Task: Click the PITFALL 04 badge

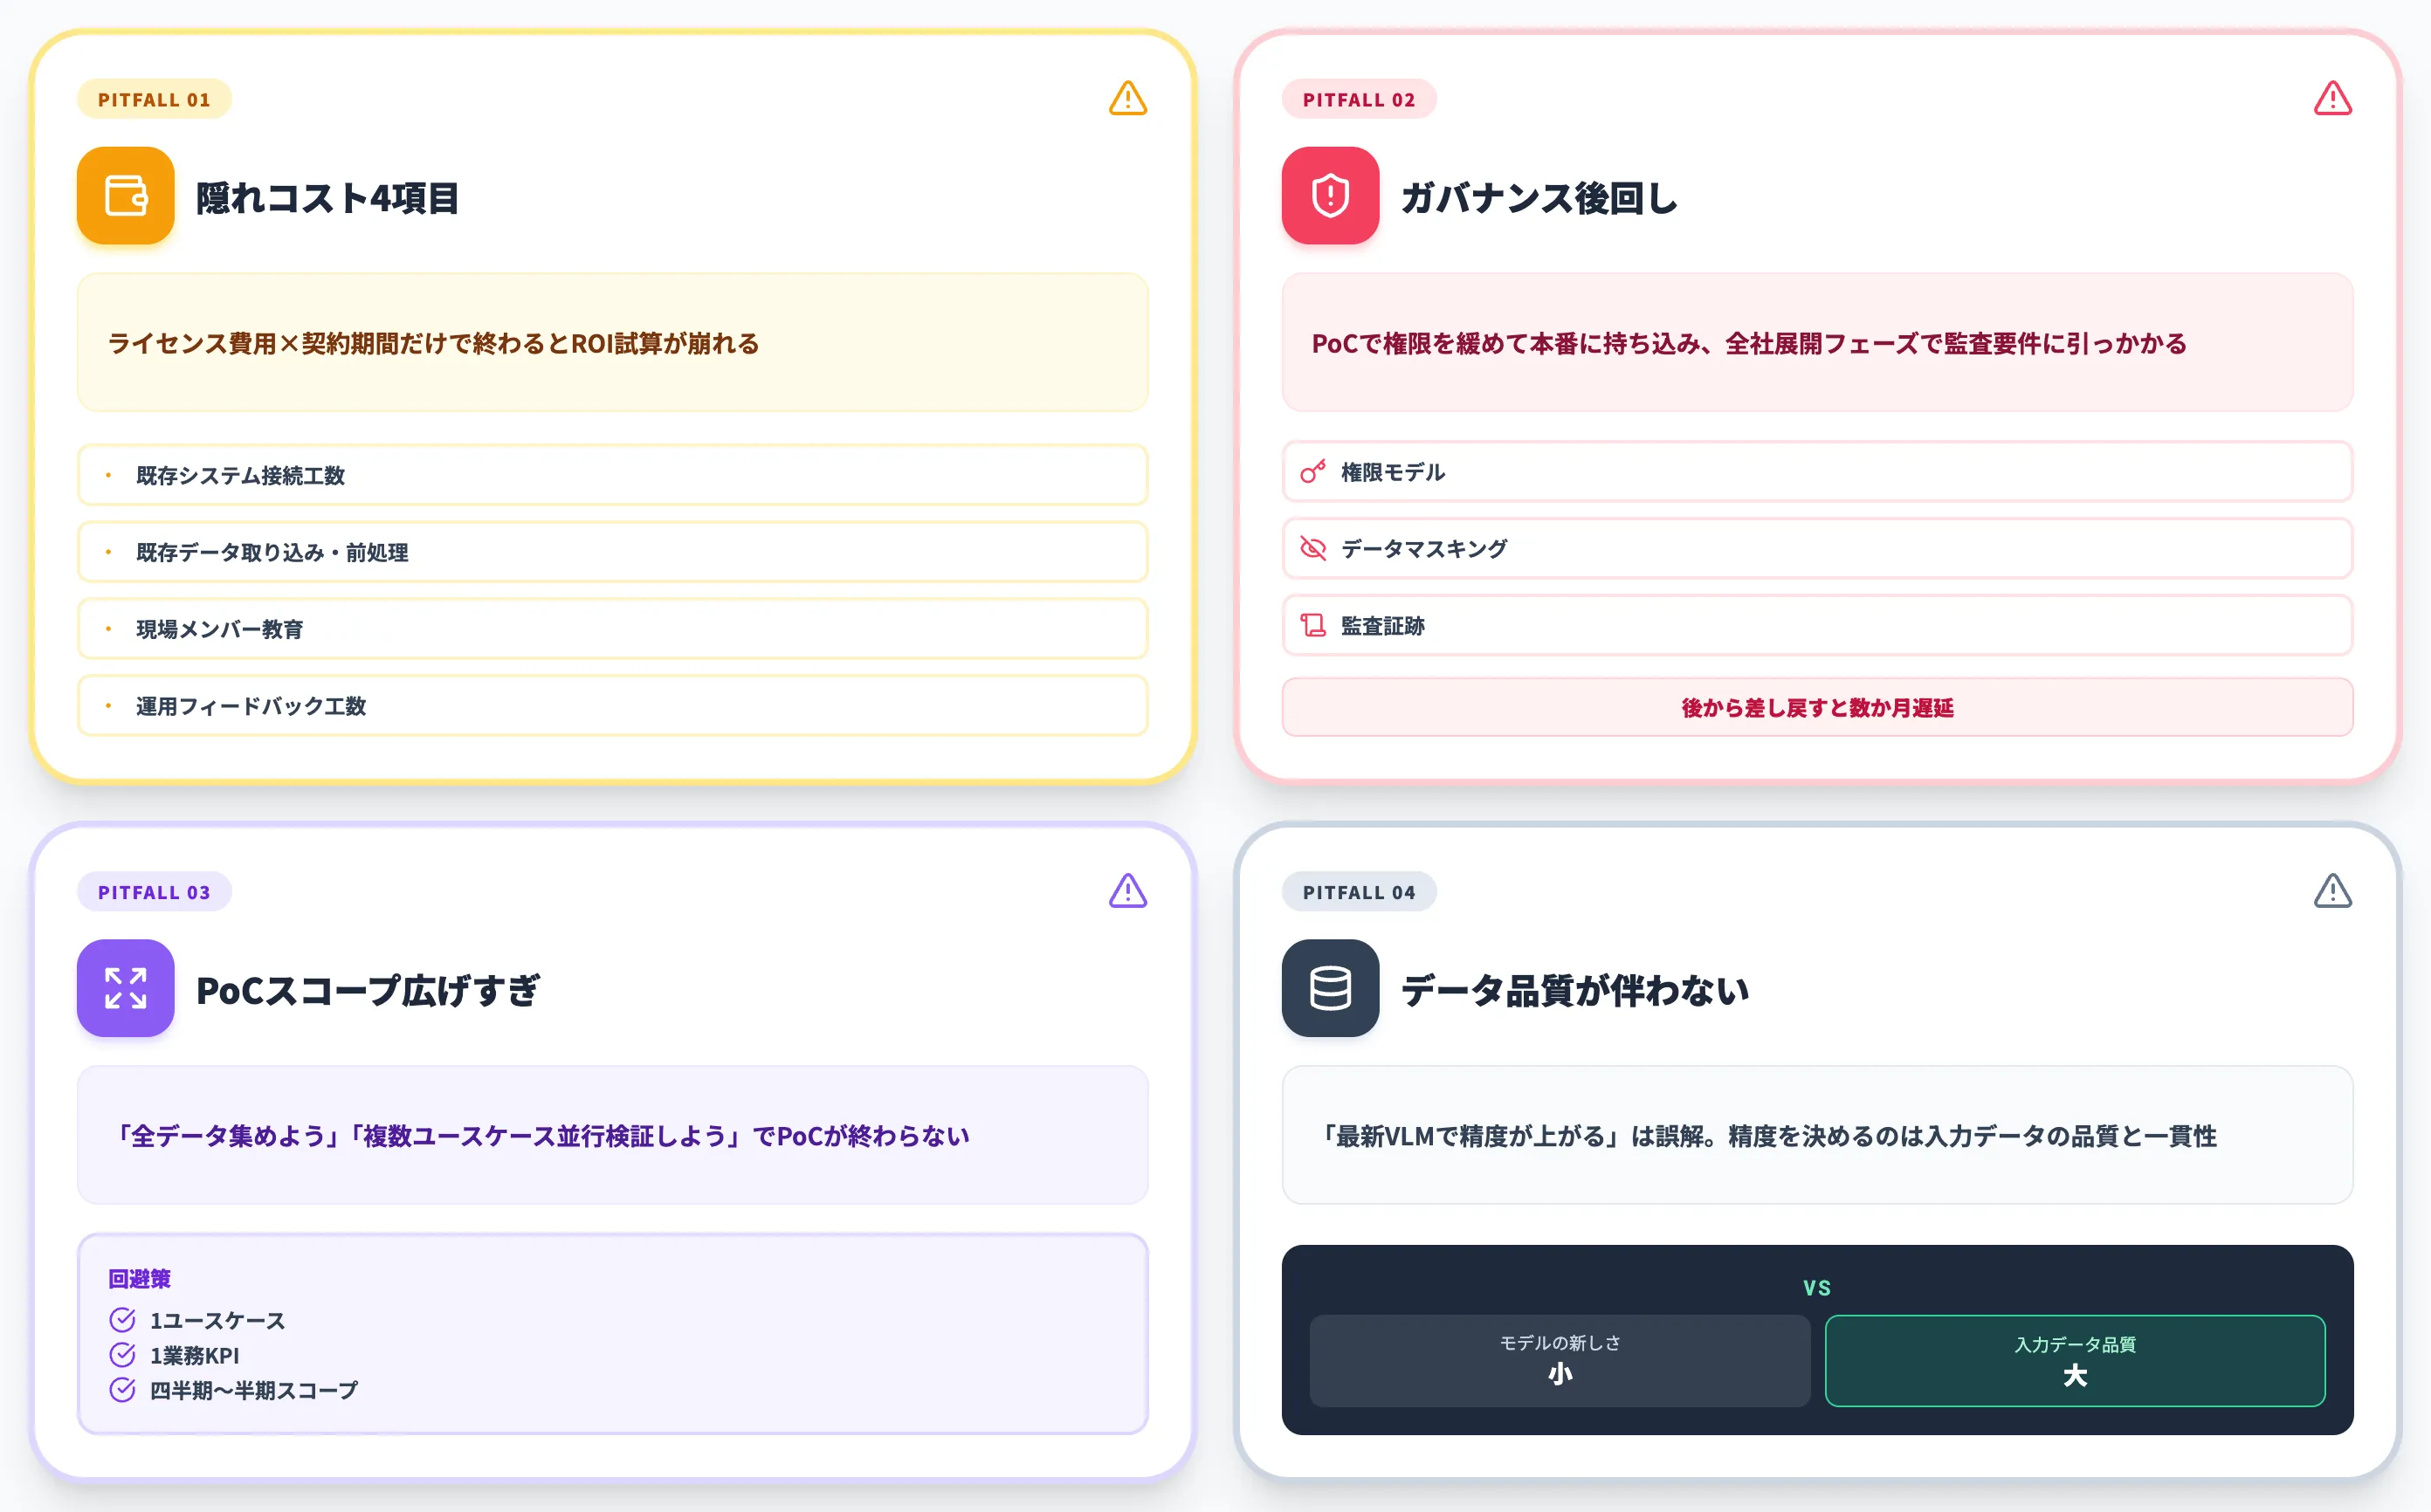Action: [x=1359, y=892]
